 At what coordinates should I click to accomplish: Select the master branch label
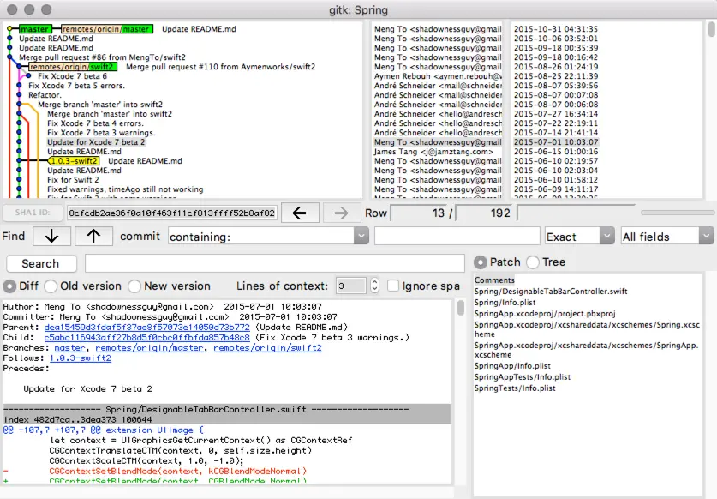34,29
